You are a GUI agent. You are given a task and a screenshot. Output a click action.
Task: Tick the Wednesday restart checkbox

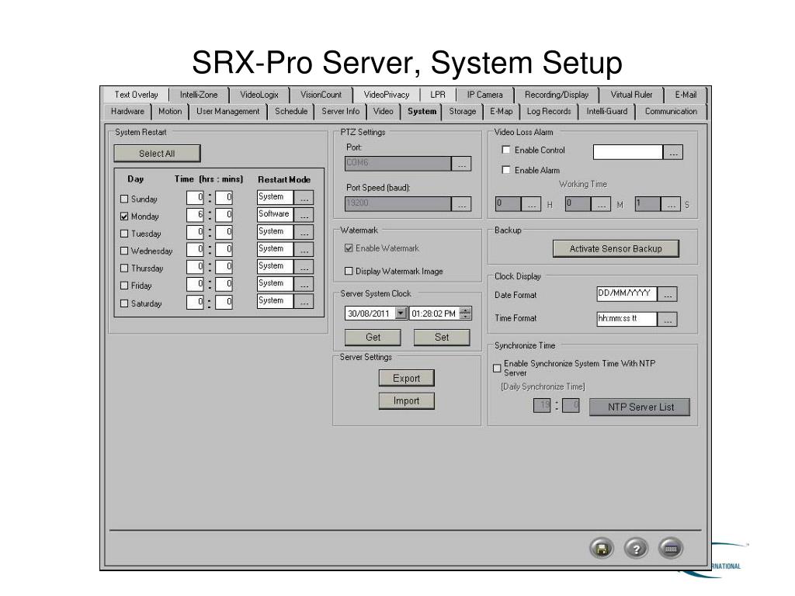(x=124, y=251)
